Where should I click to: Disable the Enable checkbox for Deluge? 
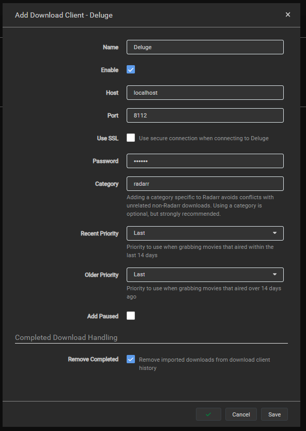coord(131,69)
